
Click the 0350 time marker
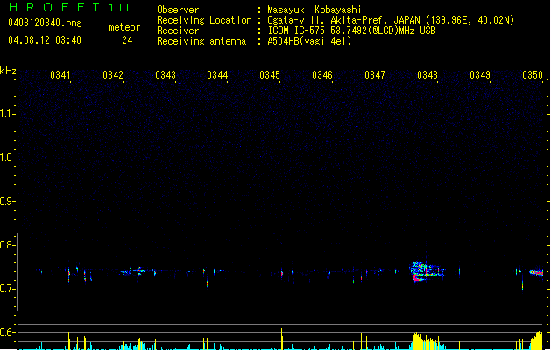pyautogui.click(x=533, y=75)
